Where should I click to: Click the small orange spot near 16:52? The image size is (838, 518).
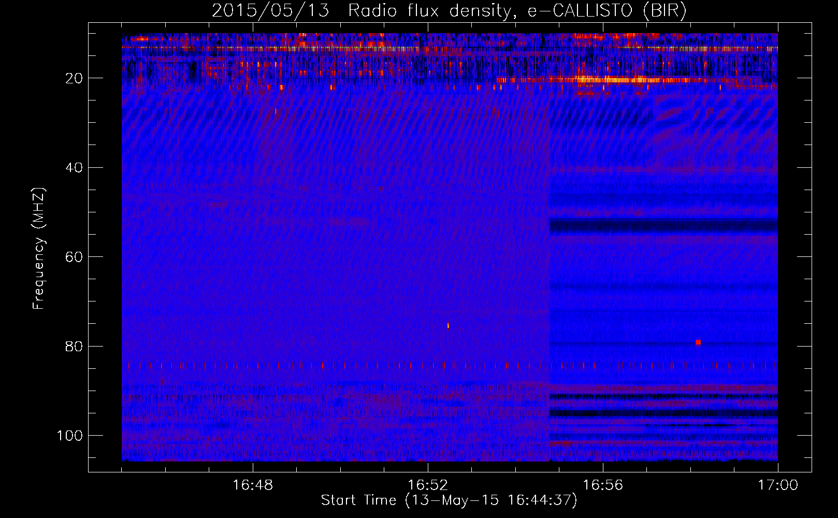448,326
